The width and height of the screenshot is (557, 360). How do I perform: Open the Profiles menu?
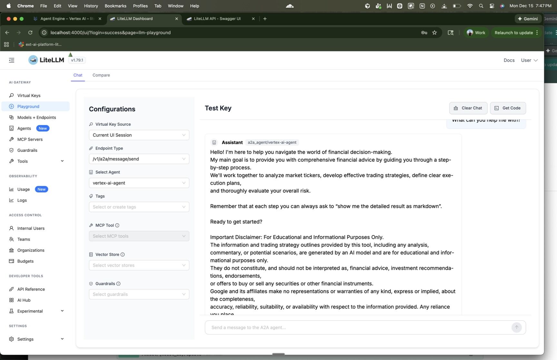(140, 6)
